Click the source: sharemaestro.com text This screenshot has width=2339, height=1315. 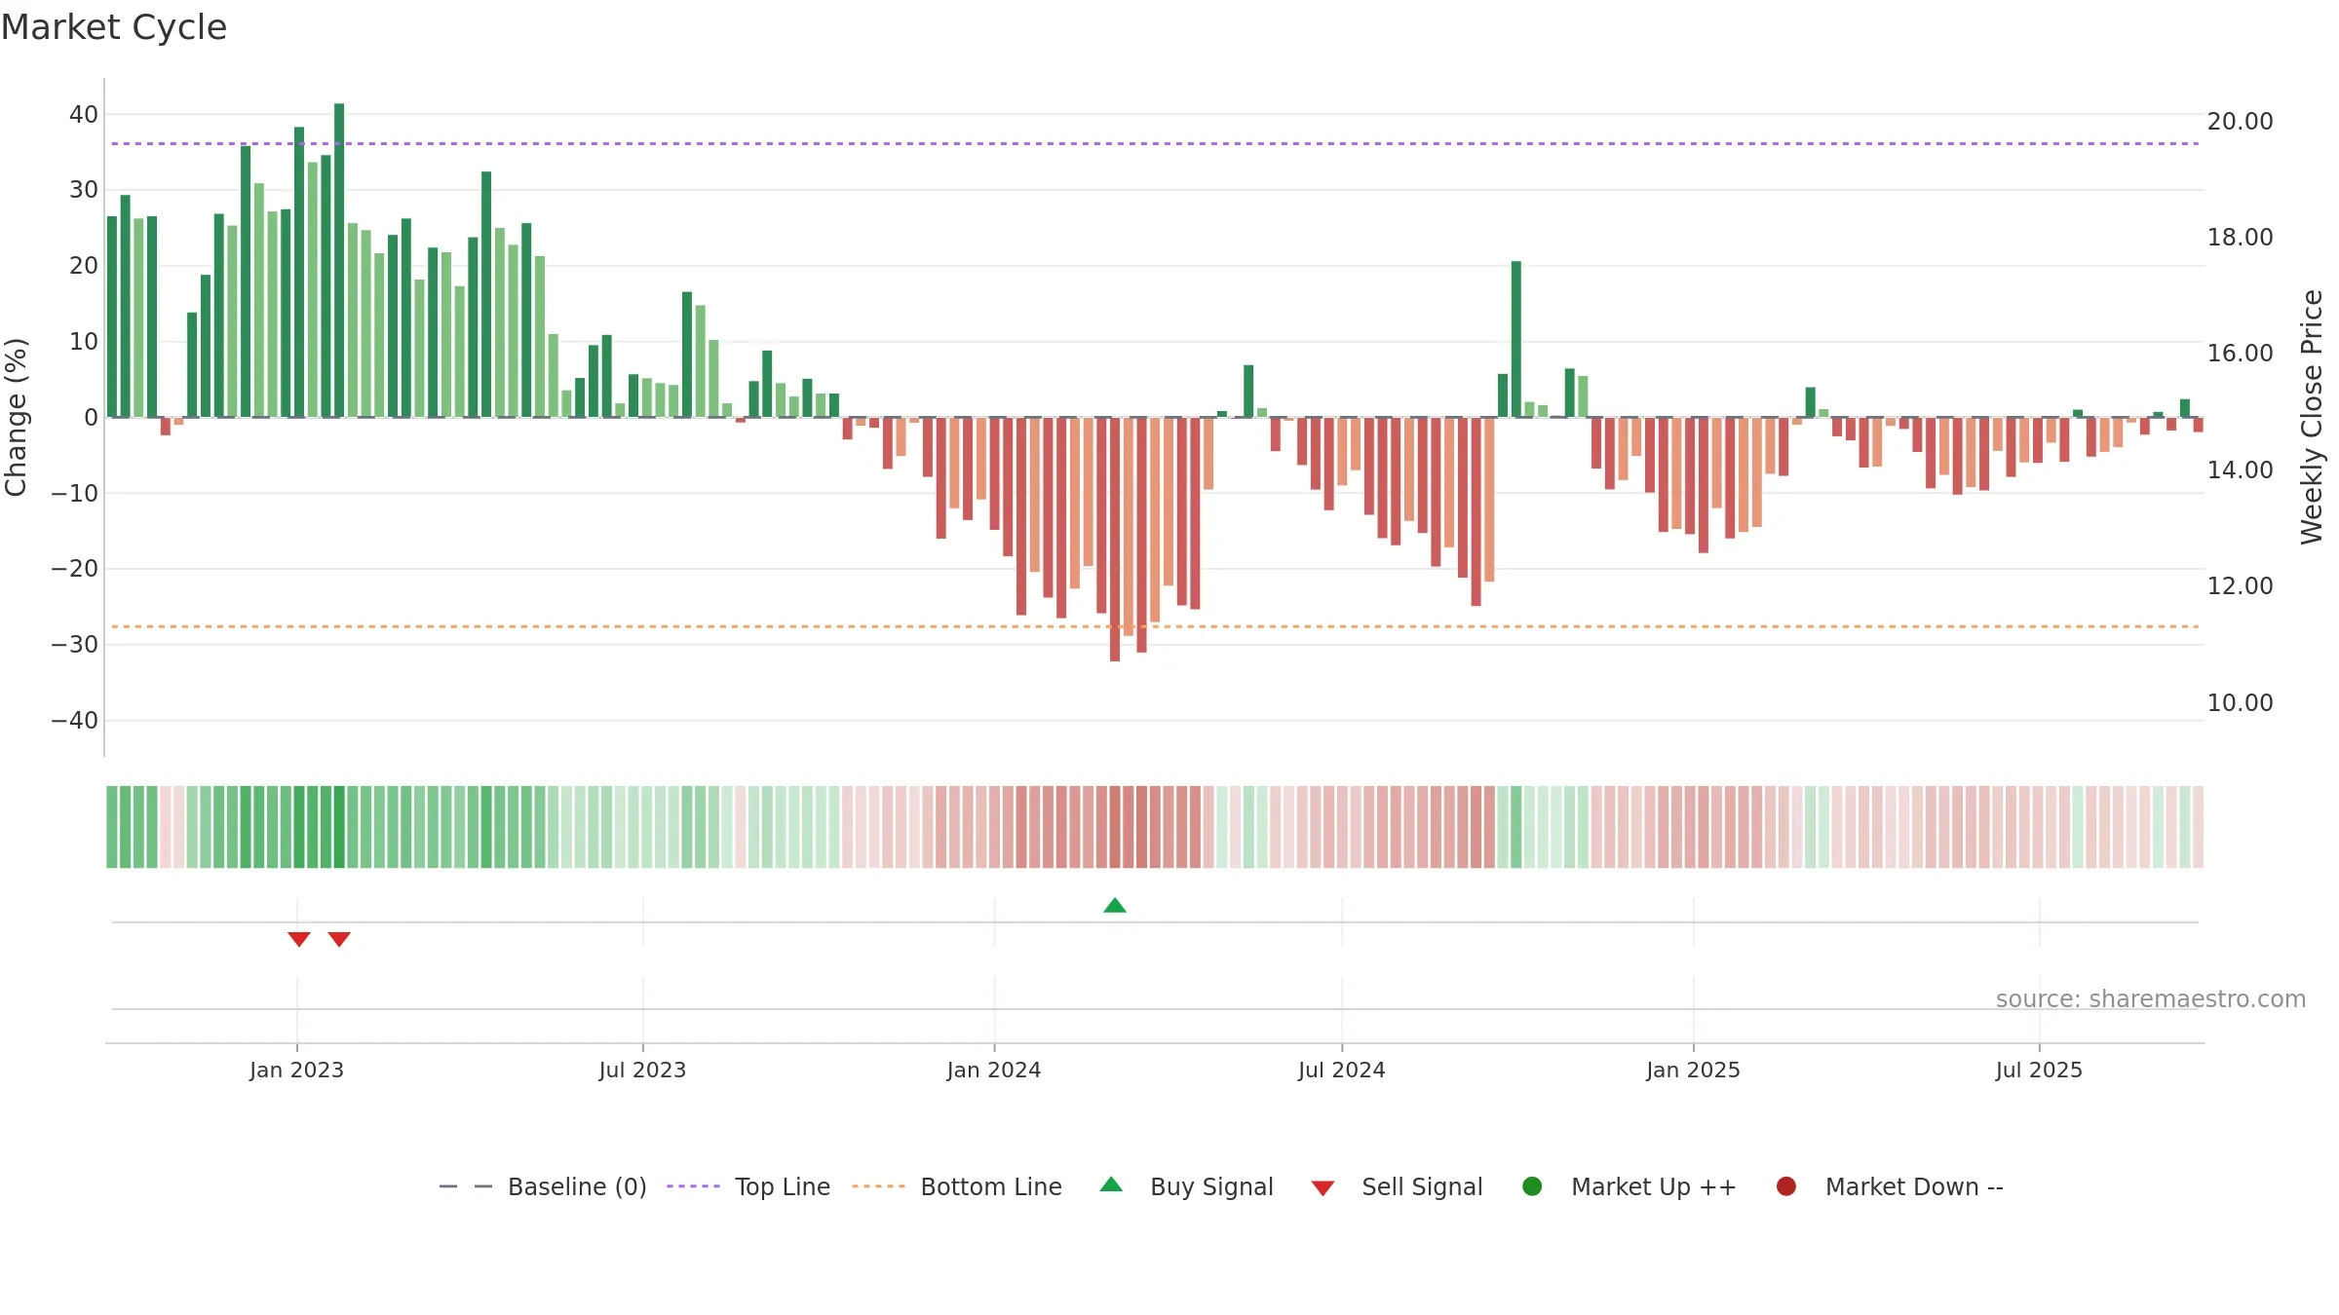tap(2151, 999)
